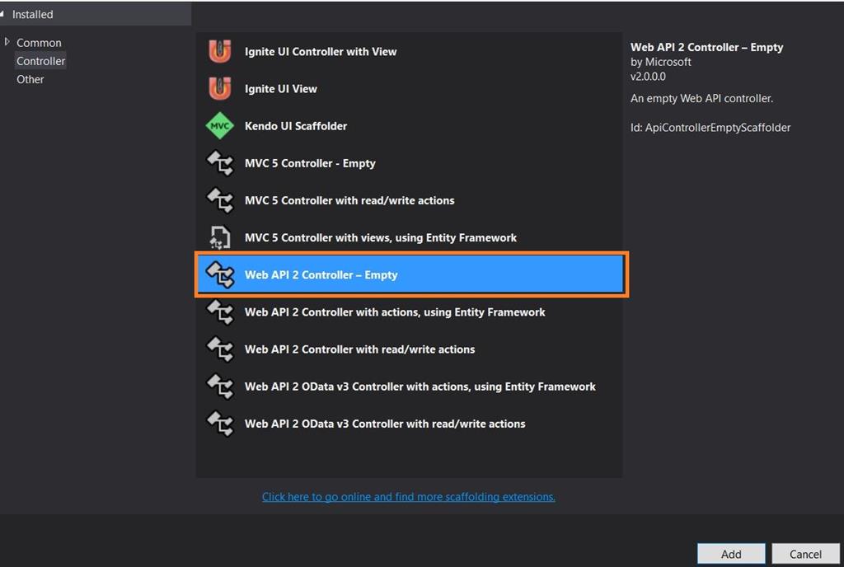Select 'MVC 5 Controller with views, using Entity Framework'
The width and height of the screenshot is (844, 567).
click(x=381, y=237)
